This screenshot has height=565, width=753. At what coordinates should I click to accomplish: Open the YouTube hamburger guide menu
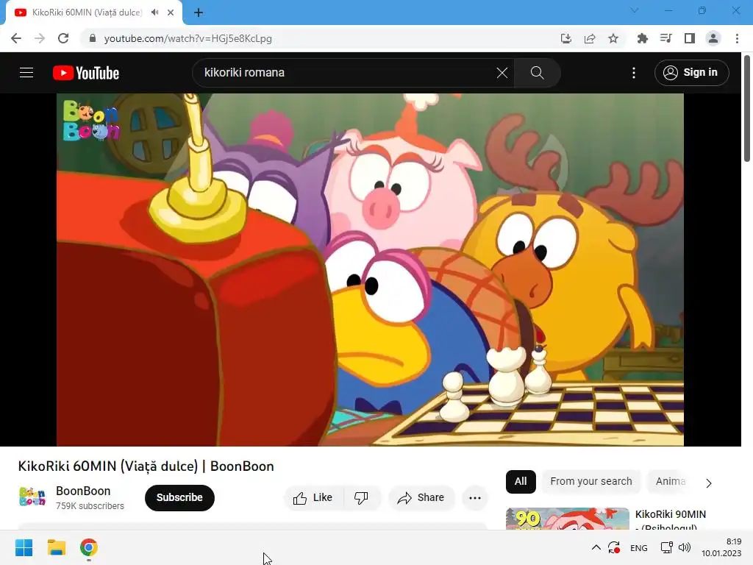(x=26, y=73)
